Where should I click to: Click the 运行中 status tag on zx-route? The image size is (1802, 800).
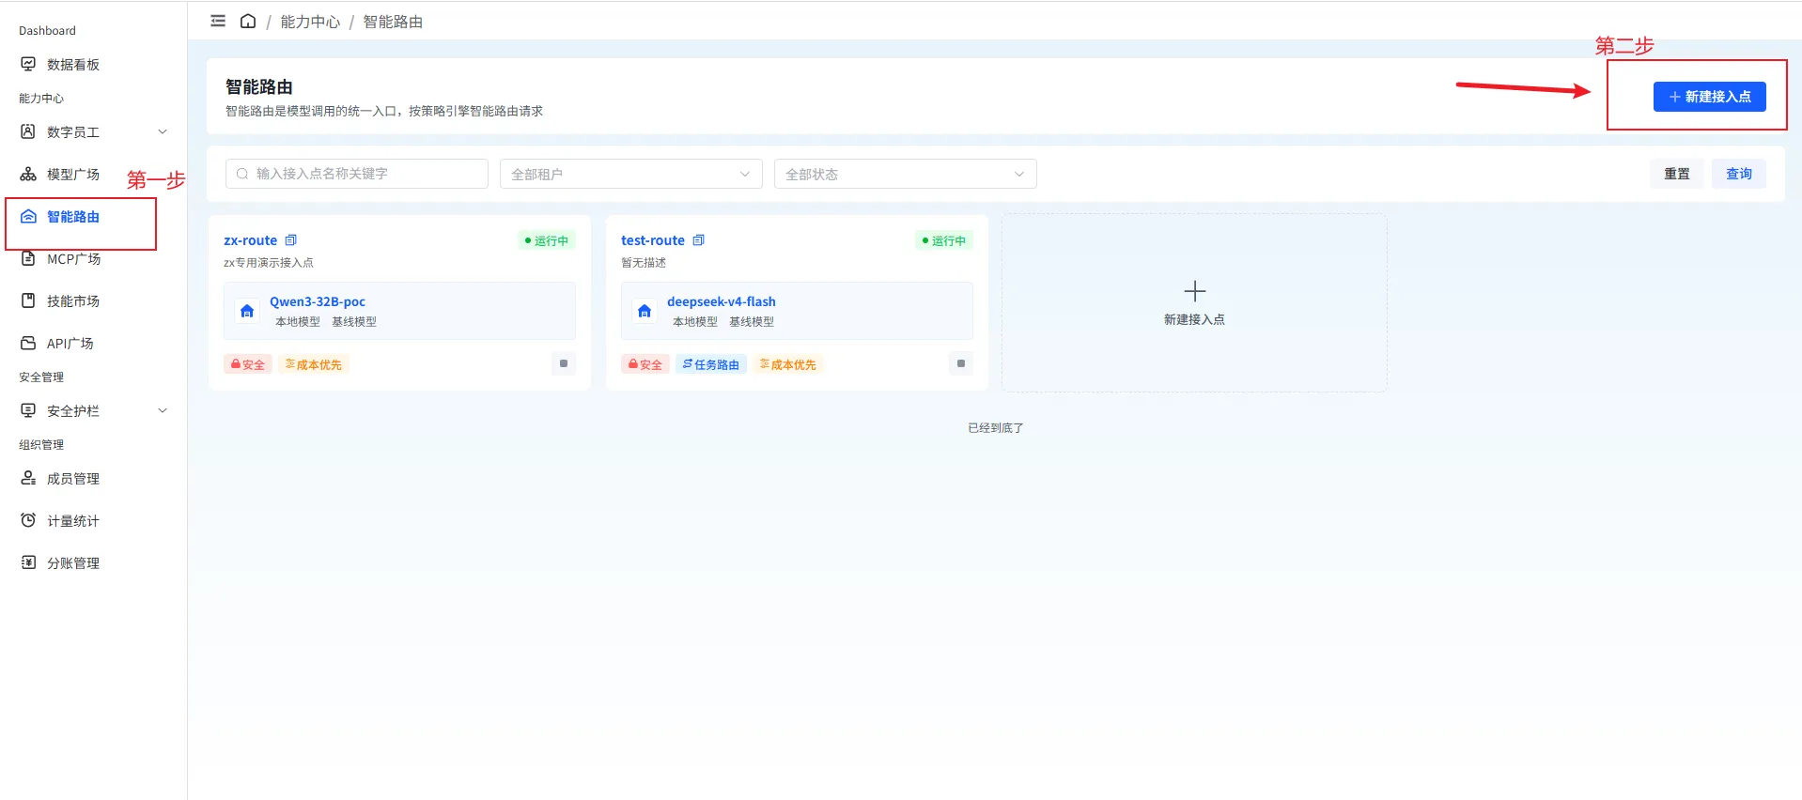click(547, 240)
